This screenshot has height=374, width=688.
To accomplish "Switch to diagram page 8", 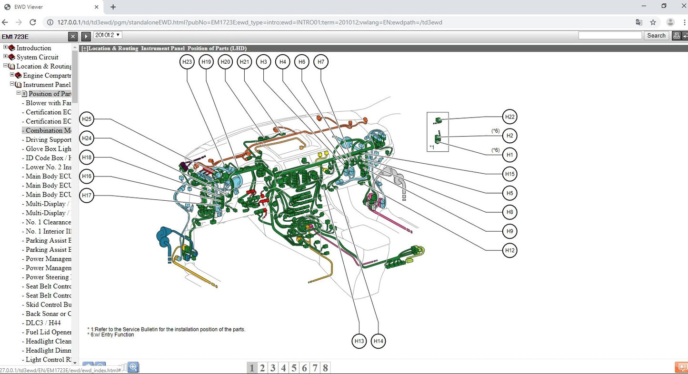I will [325, 368].
